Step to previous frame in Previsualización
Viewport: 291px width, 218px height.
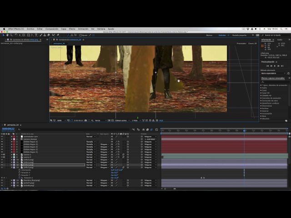[x=271, y=66]
